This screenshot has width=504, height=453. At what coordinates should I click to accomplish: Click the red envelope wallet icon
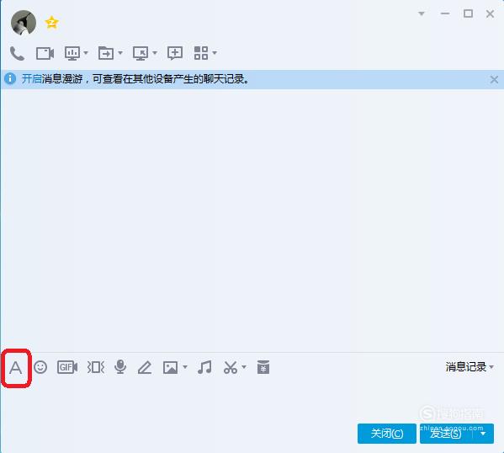tap(263, 367)
